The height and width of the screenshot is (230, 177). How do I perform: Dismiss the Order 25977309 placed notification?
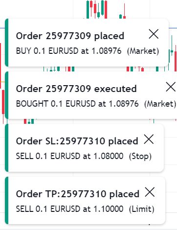(x=154, y=34)
